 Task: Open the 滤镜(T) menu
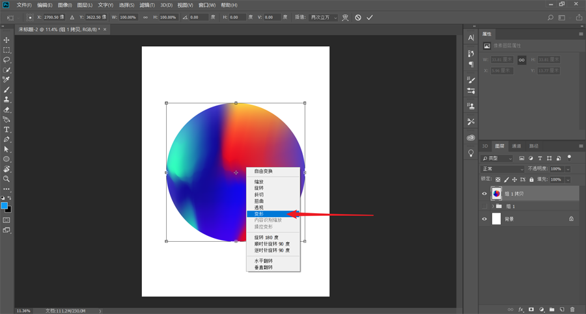(147, 5)
